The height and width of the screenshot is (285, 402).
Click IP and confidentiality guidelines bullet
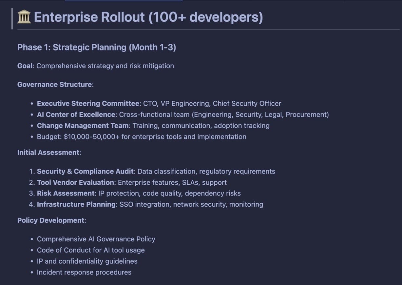click(x=87, y=261)
